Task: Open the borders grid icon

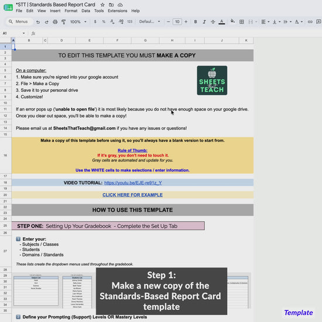Action: coord(241,22)
